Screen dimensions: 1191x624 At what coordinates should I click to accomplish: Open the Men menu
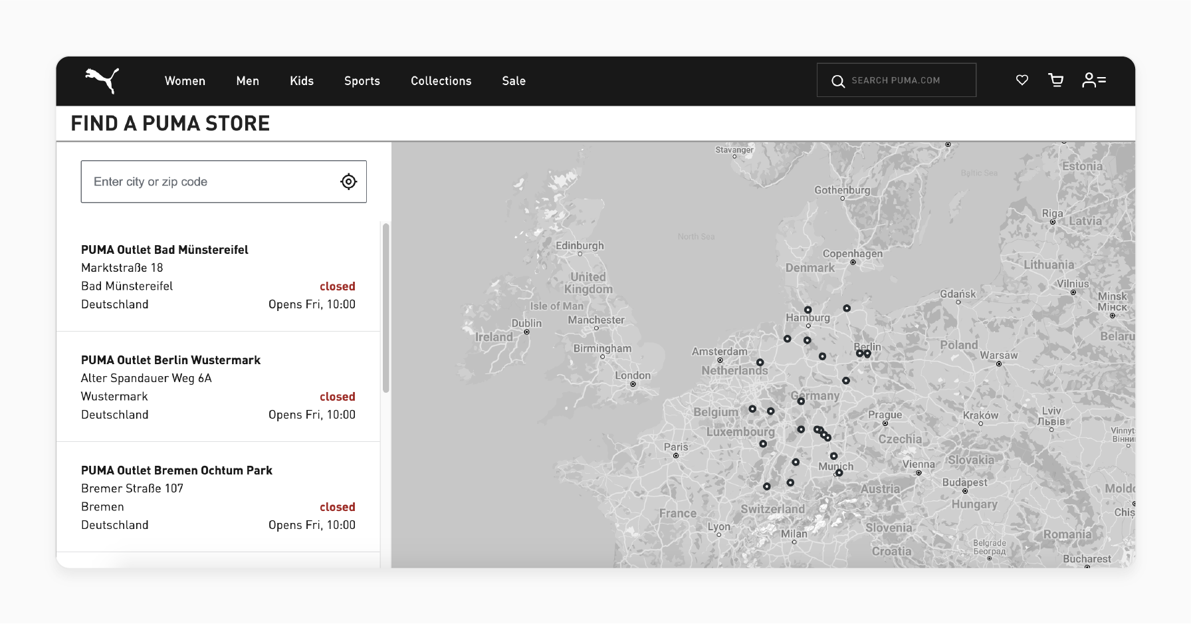coord(248,81)
